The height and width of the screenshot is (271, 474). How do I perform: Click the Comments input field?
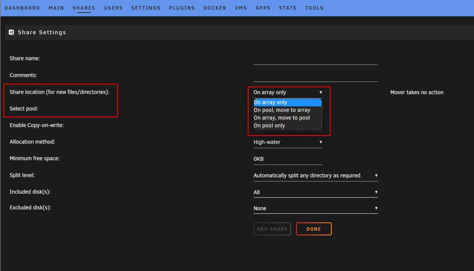coord(316,76)
